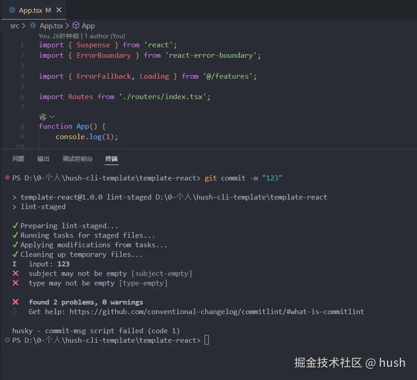The width and height of the screenshot is (417, 380).
Task: Click the info icon beside input: 123
Action: click(x=14, y=264)
